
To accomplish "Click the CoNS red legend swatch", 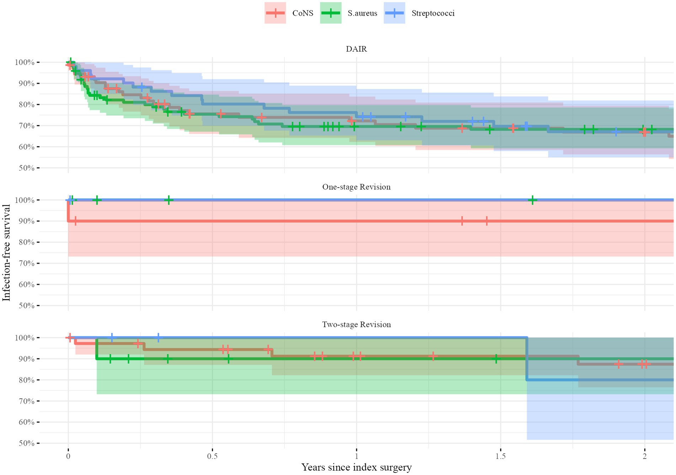I will point(275,13).
